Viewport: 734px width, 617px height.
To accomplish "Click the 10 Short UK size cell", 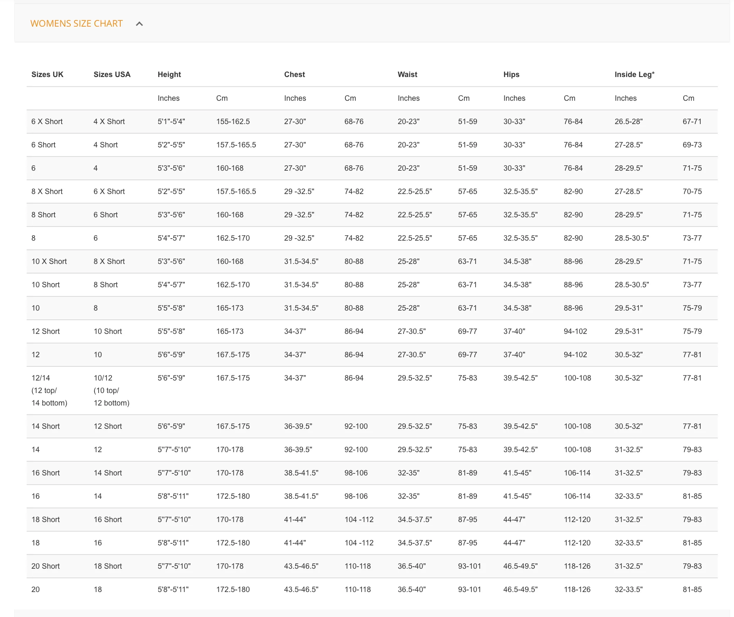I will 45,285.
